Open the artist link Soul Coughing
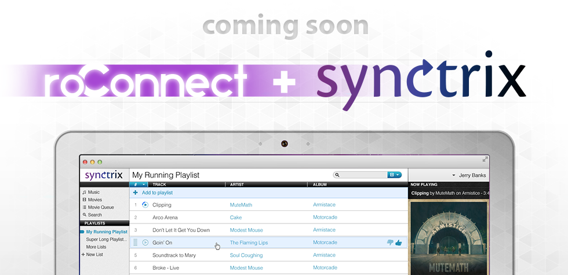This screenshot has width=568, height=275. coord(246,255)
